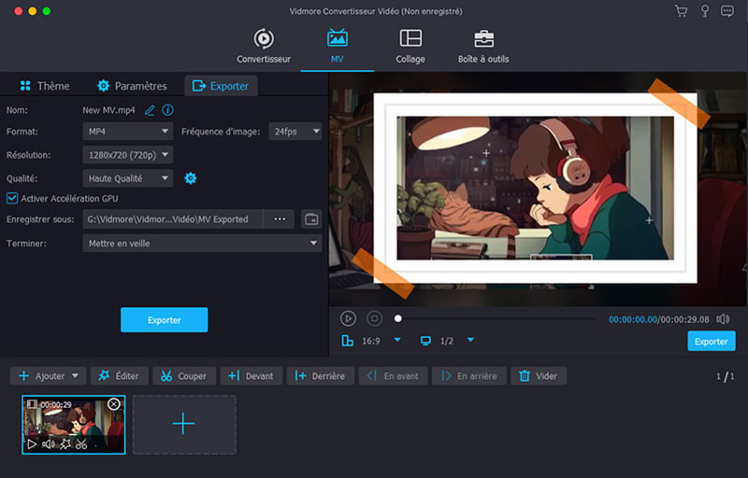Open the Collage tab
The height and width of the screenshot is (478, 748).
click(x=410, y=47)
